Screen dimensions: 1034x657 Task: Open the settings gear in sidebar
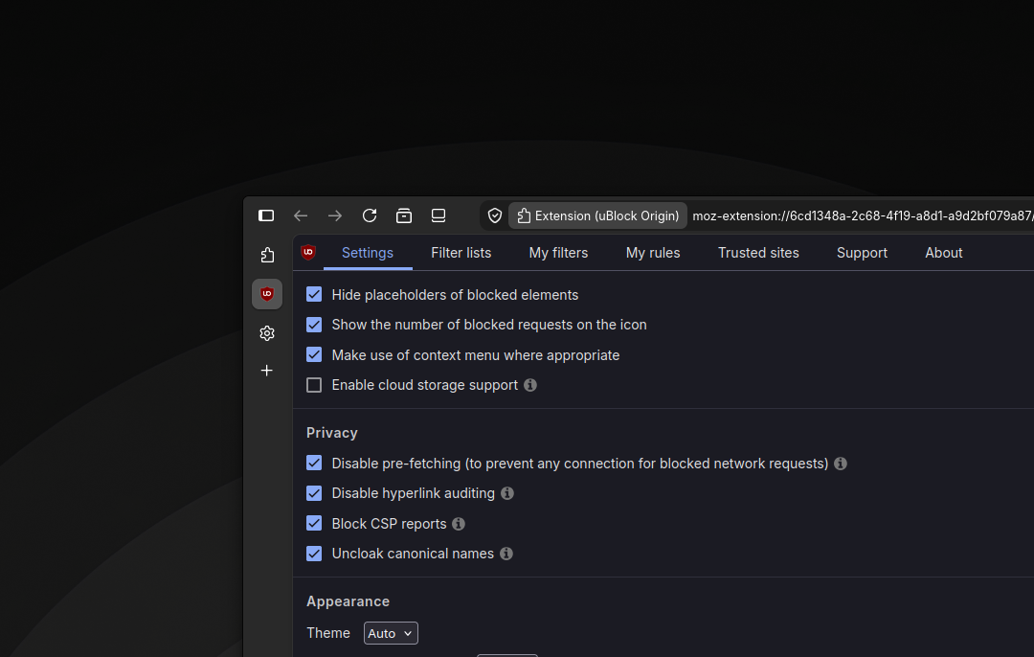[x=267, y=333]
